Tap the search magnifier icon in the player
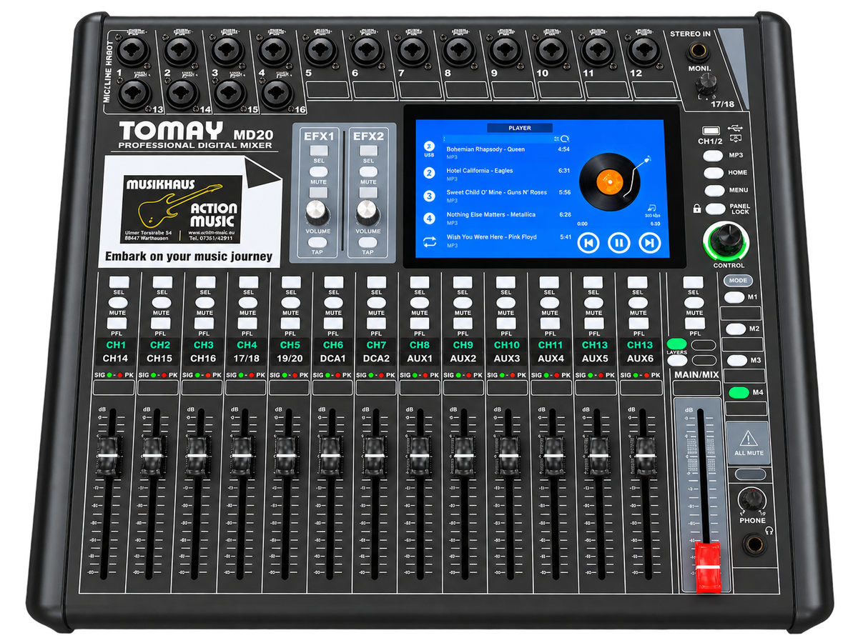The image size is (858, 643). [565, 139]
